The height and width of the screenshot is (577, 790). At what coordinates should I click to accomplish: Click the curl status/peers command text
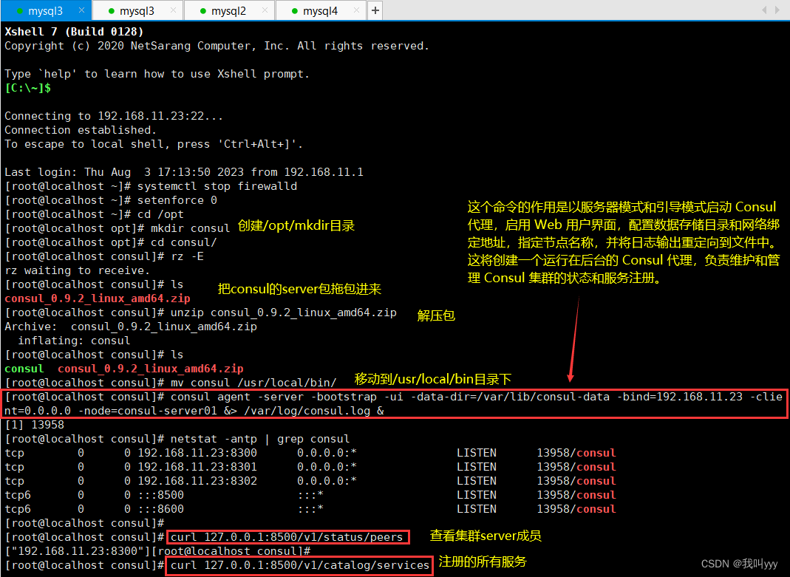click(287, 537)
